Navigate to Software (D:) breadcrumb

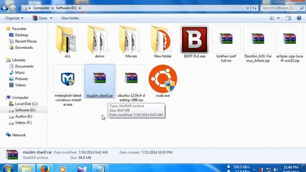tap(66, 8)
